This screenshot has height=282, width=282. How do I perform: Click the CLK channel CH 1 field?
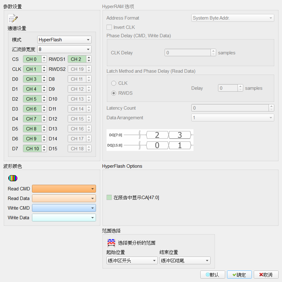(32, 69)
